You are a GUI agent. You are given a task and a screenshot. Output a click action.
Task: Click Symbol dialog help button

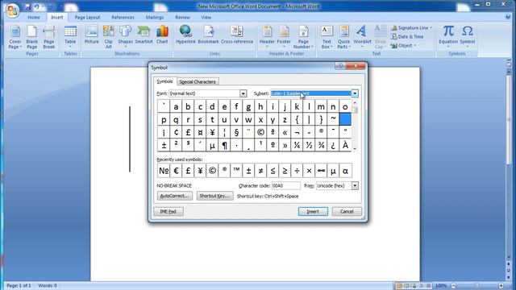click(340, 66)
